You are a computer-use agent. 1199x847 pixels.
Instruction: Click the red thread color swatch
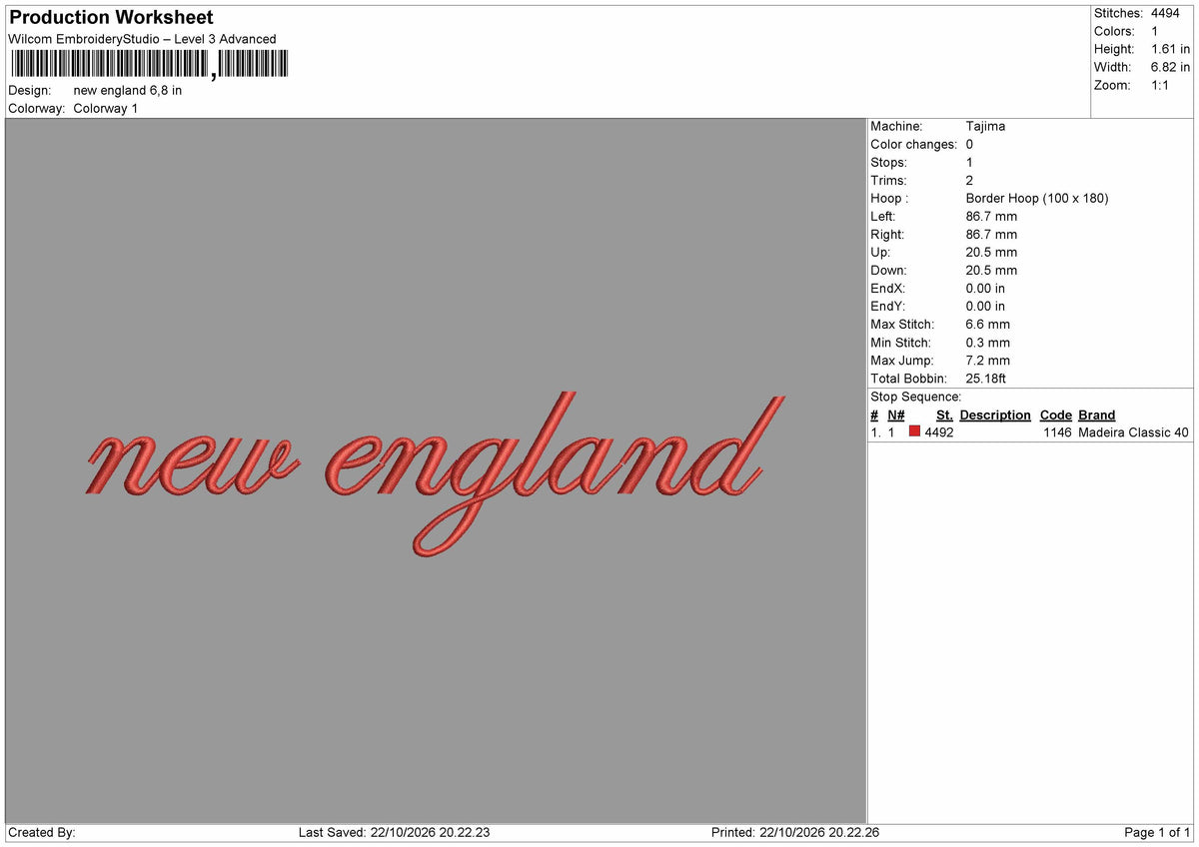coord(914,432)
